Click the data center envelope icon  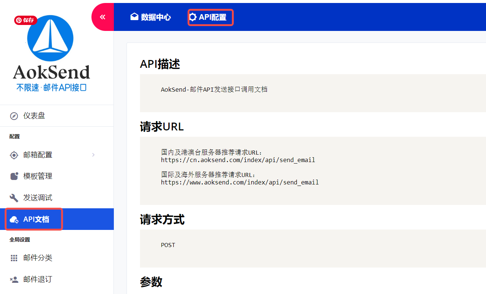point(134,17)
